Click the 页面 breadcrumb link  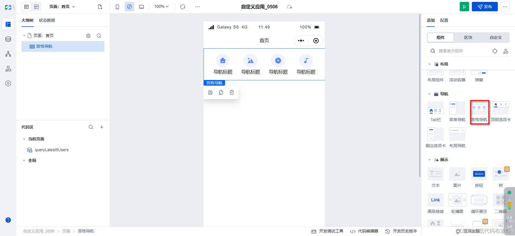66,231
